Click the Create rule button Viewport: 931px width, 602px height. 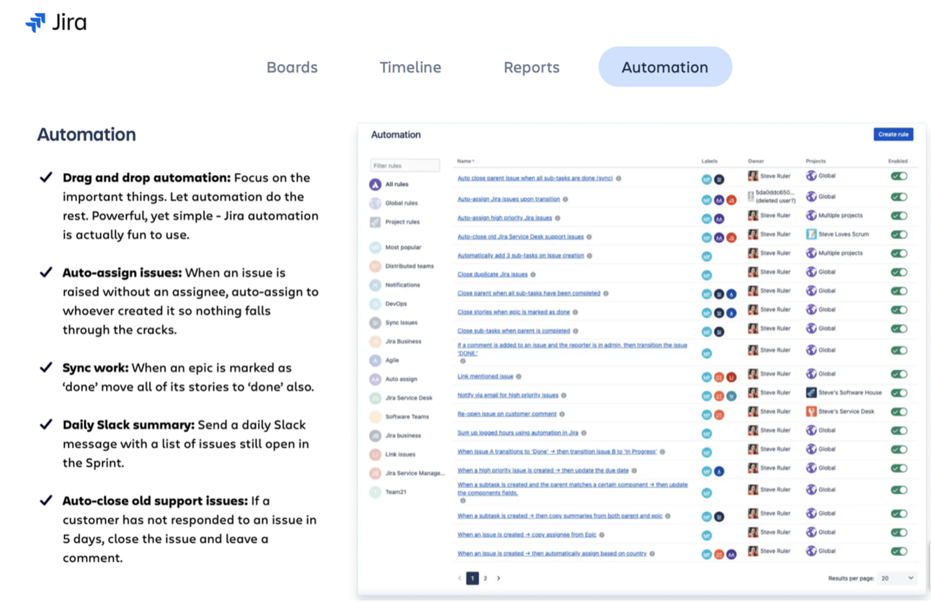coord(894,134)
